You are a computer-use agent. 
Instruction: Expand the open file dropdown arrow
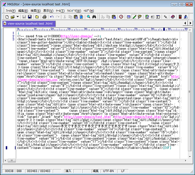(17, 17)
